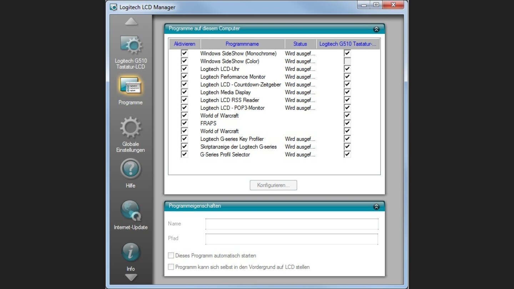Viewport: 514px width, 289px height.
Task: Select the Windows SideShow (Monochrome) row name
Action: 238,54
